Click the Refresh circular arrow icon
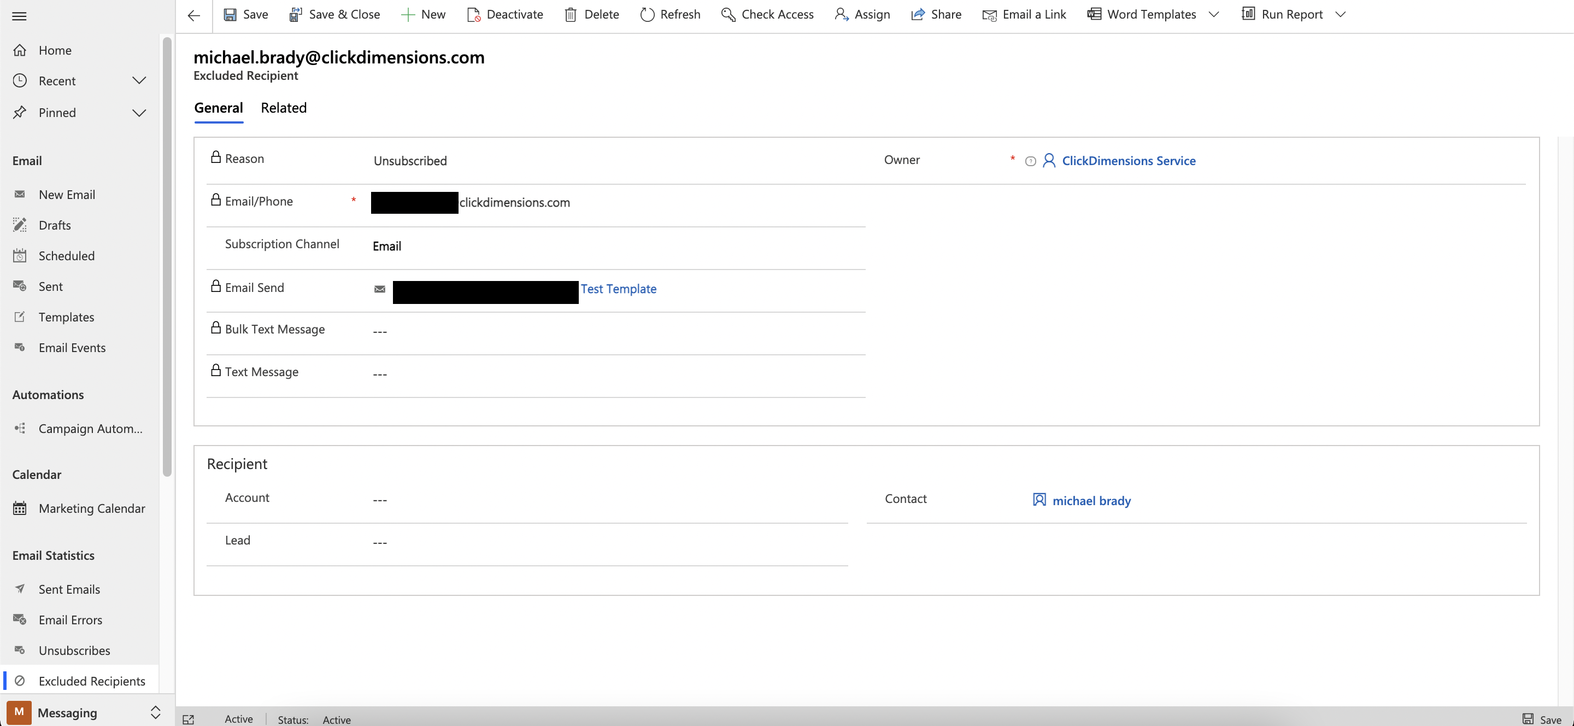 pyautogui.click(x=647, y=15)
